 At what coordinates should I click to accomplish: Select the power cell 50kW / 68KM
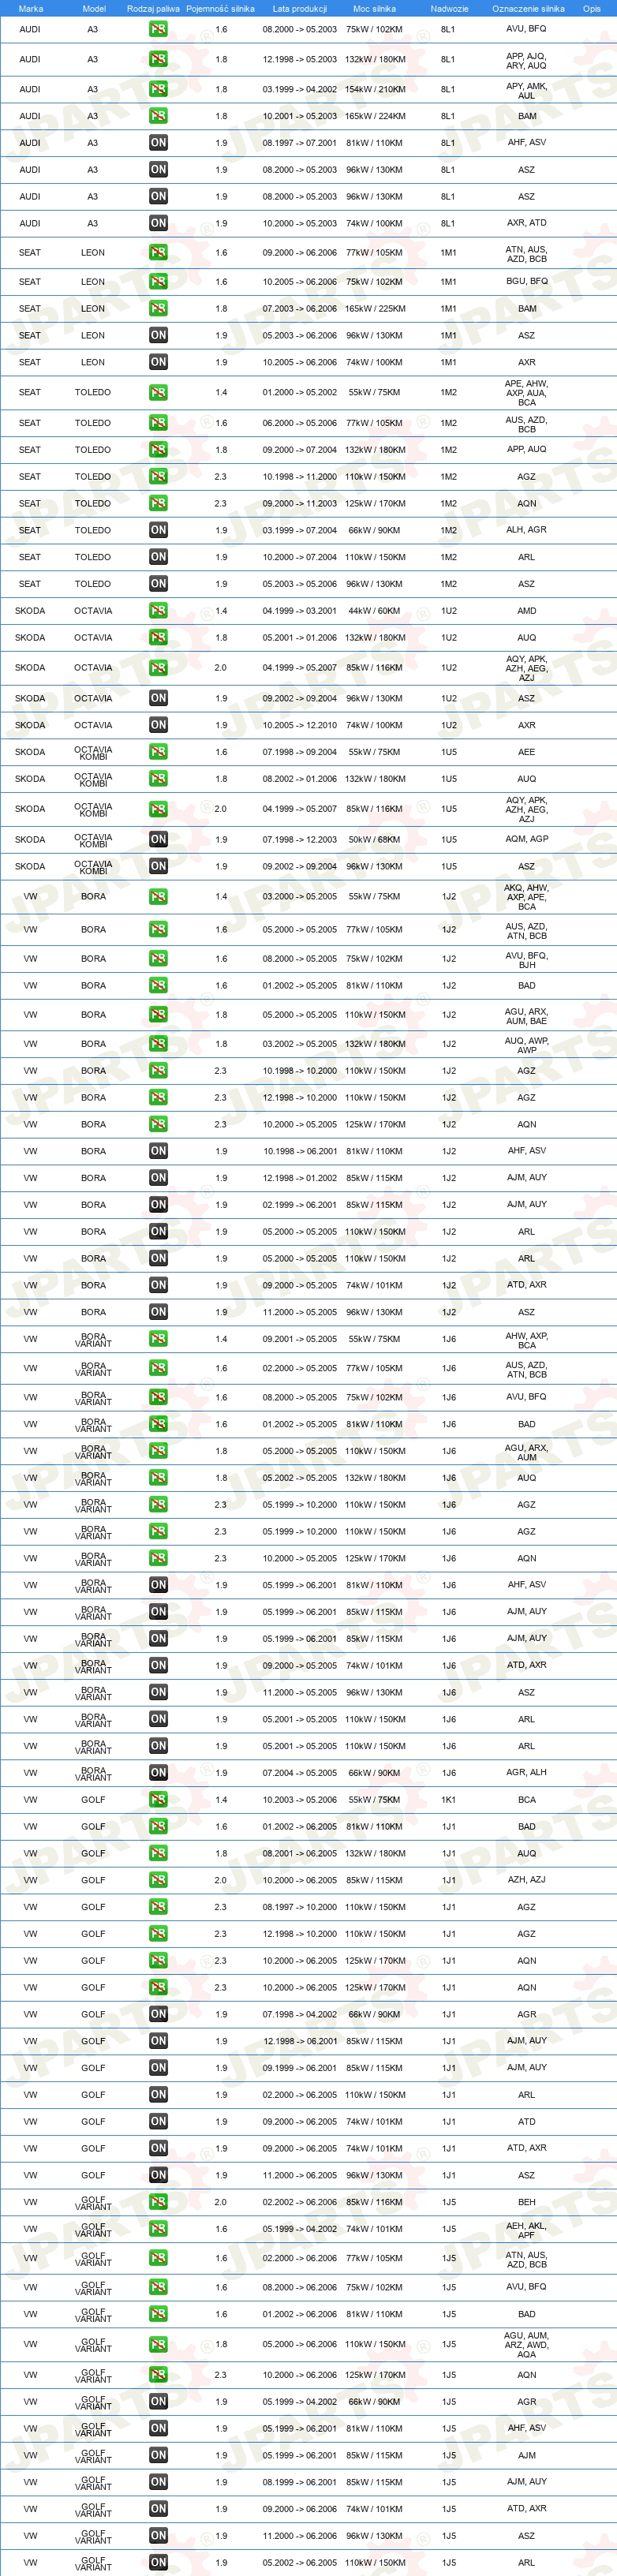click(374, 840)
